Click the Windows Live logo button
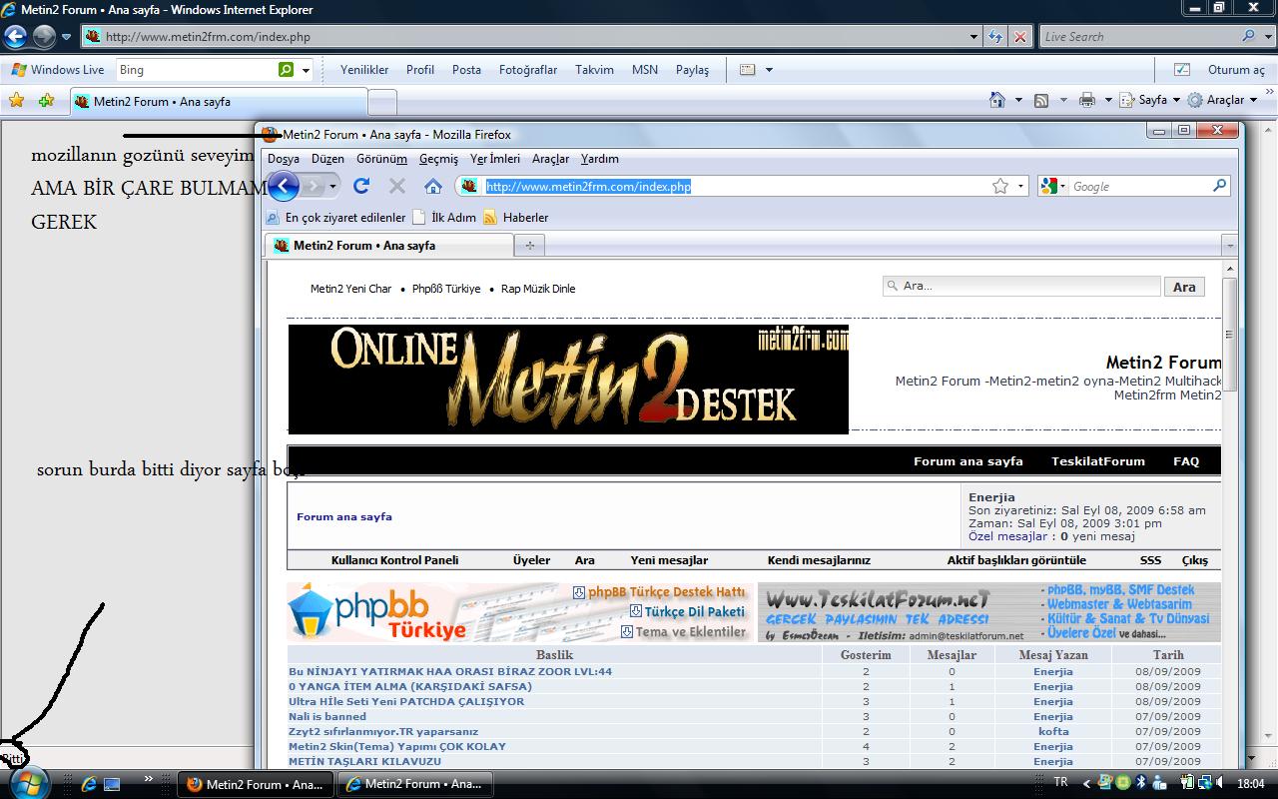Viewport: 1278px width, 799px height. click(58, 70)
